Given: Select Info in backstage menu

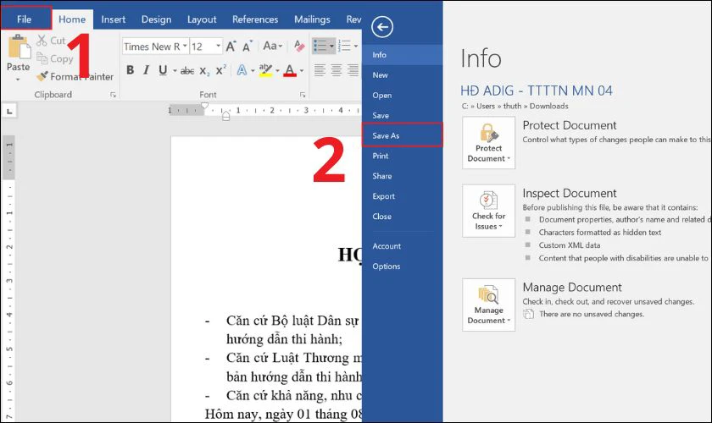Looking at the screenshot, I should [403, 55].
